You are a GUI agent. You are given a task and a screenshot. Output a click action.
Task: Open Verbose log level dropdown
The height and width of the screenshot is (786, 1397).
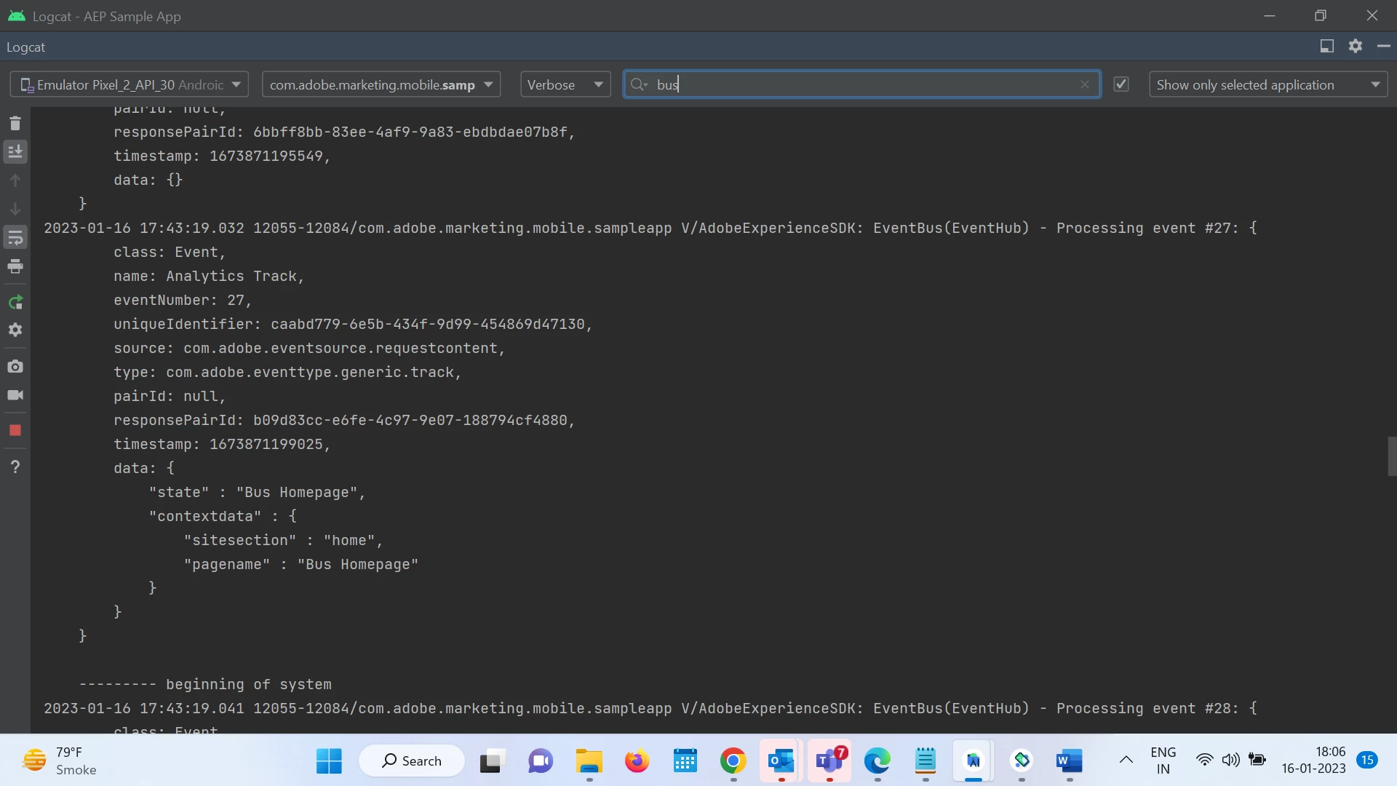pyautogui.click(x=565, y=84)
